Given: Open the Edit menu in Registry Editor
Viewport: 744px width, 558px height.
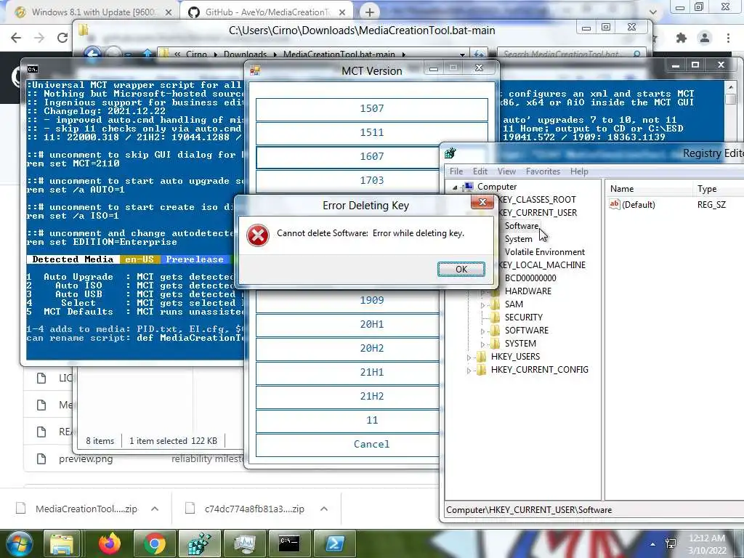Looking at the screenshot, I should (x=480, y=171).
